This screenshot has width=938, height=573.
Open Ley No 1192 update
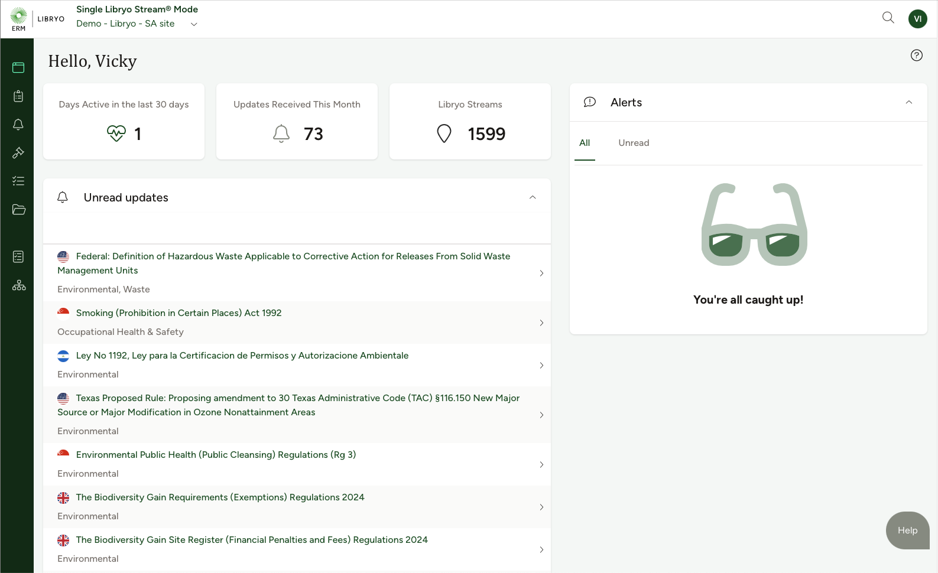tap(242, 356)
